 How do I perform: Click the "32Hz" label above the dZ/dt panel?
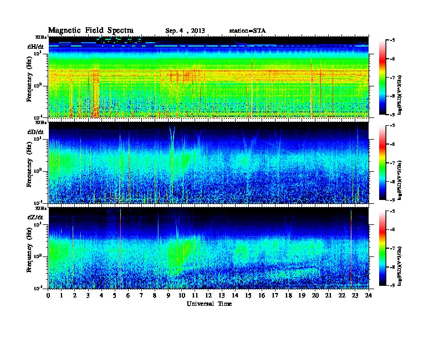click(41, 208)
